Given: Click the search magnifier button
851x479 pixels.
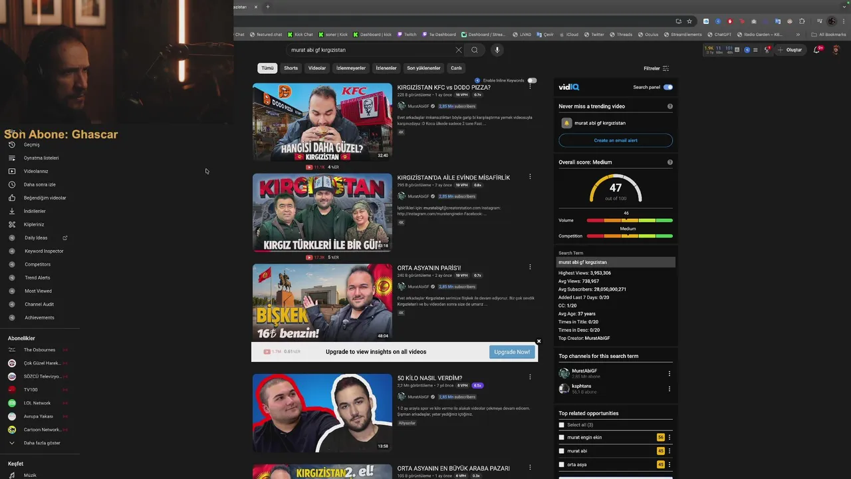Looking at the screenshot, I should point(475,50).
